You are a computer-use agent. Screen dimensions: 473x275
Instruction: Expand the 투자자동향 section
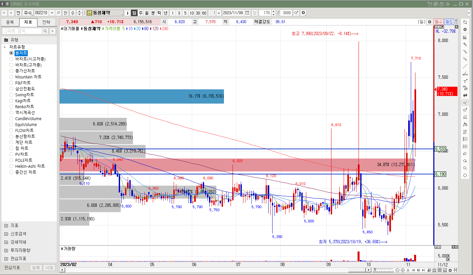[x=6, y=250]
